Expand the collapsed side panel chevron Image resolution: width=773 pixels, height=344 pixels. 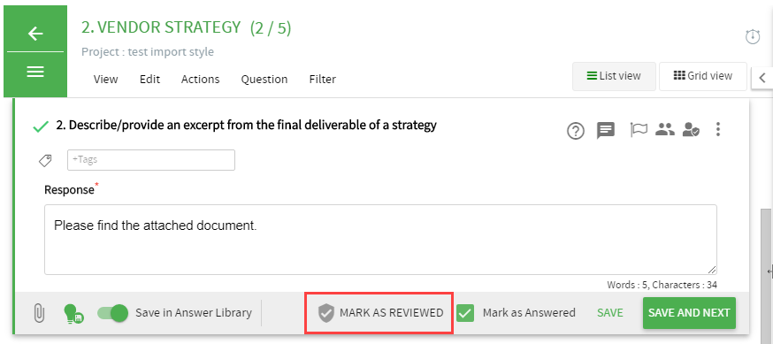(x=762, y=78)
